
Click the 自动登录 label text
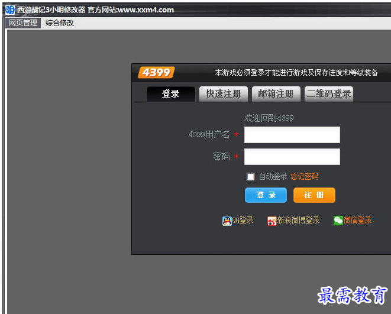point(273,176)
